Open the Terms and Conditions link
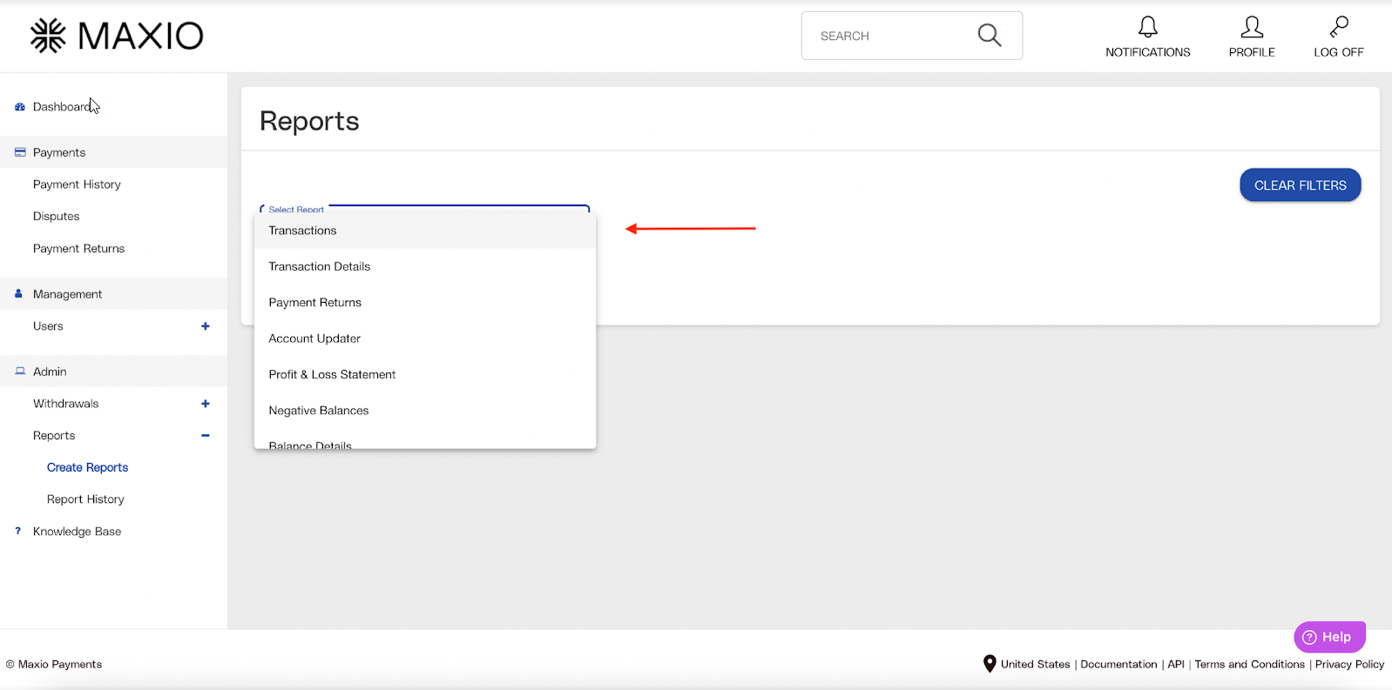1392x690 pixels. tap(1249, 664)
